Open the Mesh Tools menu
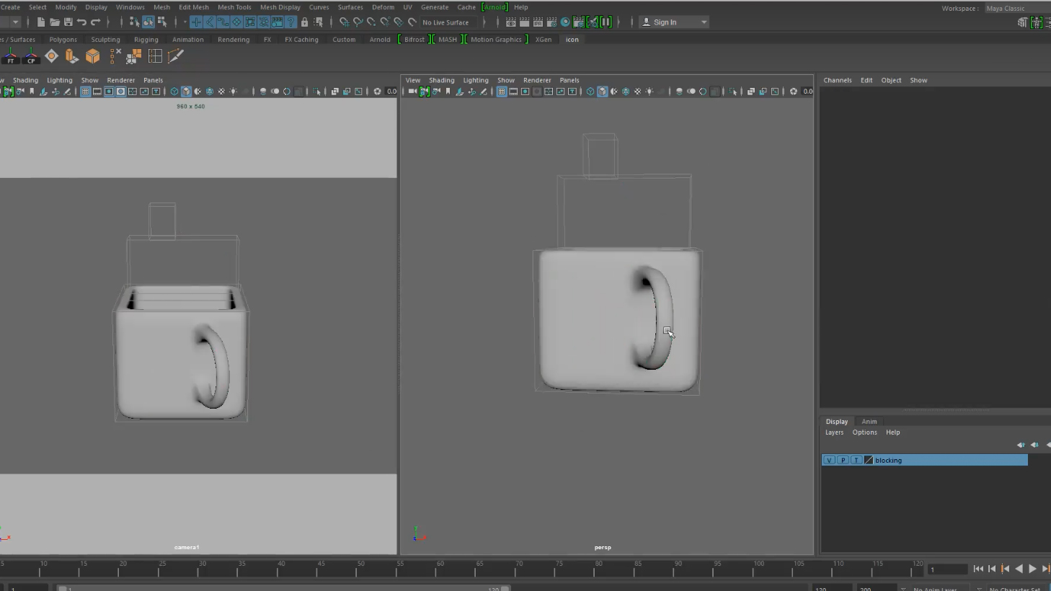This screenshot has height=591, width=1051. point(234,7)
